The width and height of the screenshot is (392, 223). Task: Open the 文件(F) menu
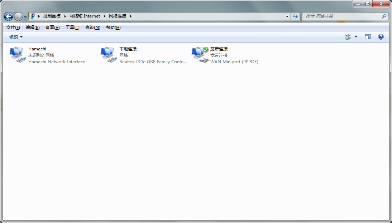13,28
